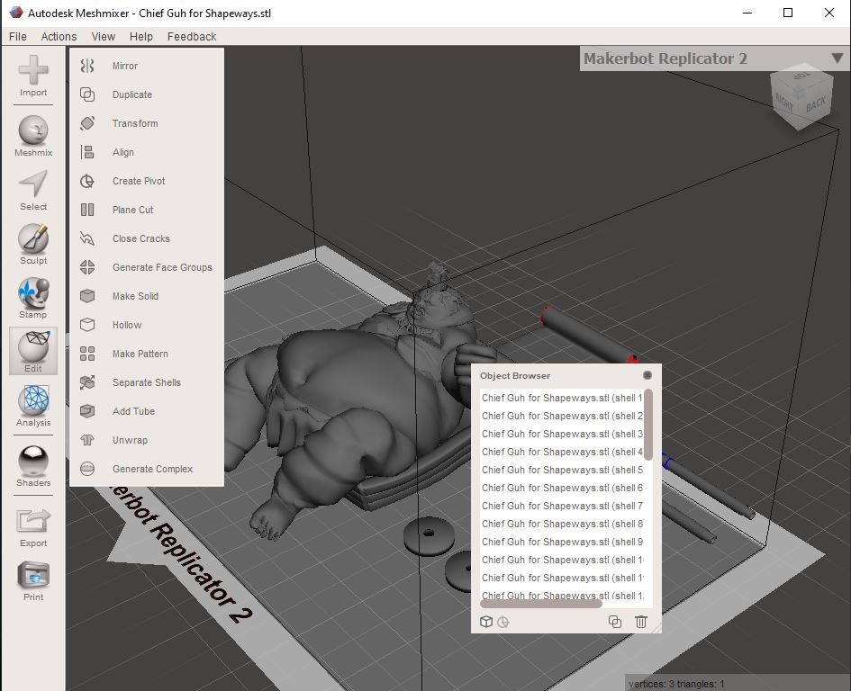Click the Mirror icon in Edit list
The width and height of the screenshot is (851, 691).
pos(87,66)
